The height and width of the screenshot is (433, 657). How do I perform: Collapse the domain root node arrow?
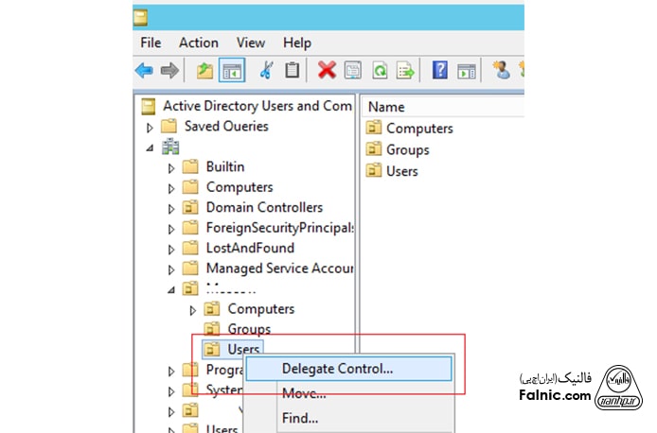click(x=150, y=147)
